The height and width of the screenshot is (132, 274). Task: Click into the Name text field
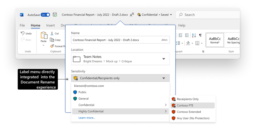tap(120, 40)
